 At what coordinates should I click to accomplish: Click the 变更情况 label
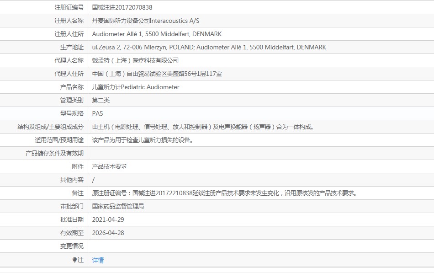(72, 246)
